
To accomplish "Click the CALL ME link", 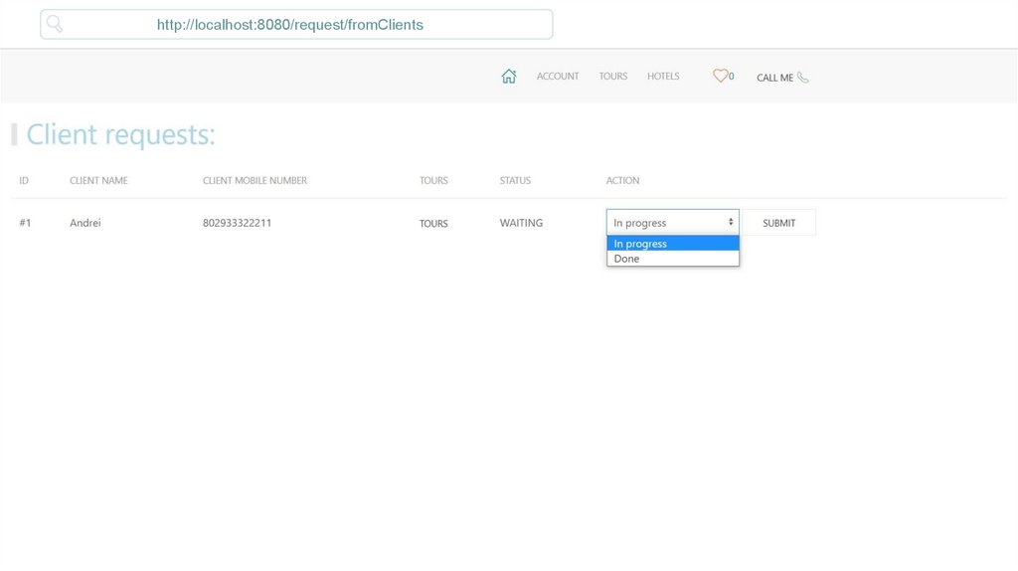I will tap(774, 78).
